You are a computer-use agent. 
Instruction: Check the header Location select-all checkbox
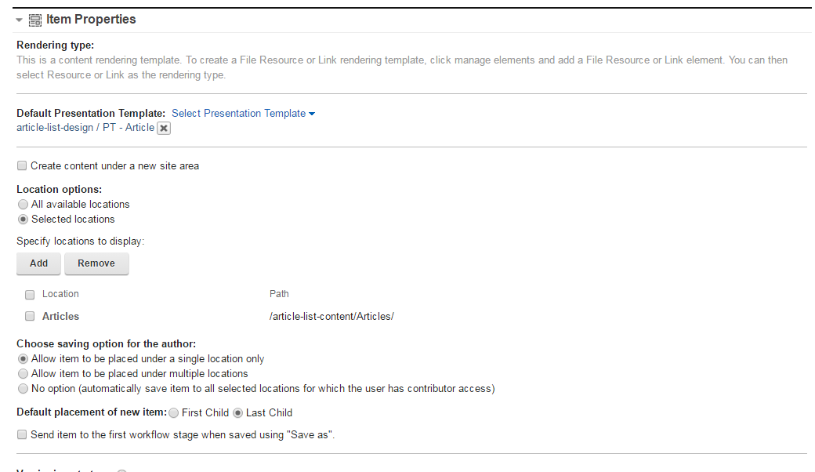click(x=30, y=295)
